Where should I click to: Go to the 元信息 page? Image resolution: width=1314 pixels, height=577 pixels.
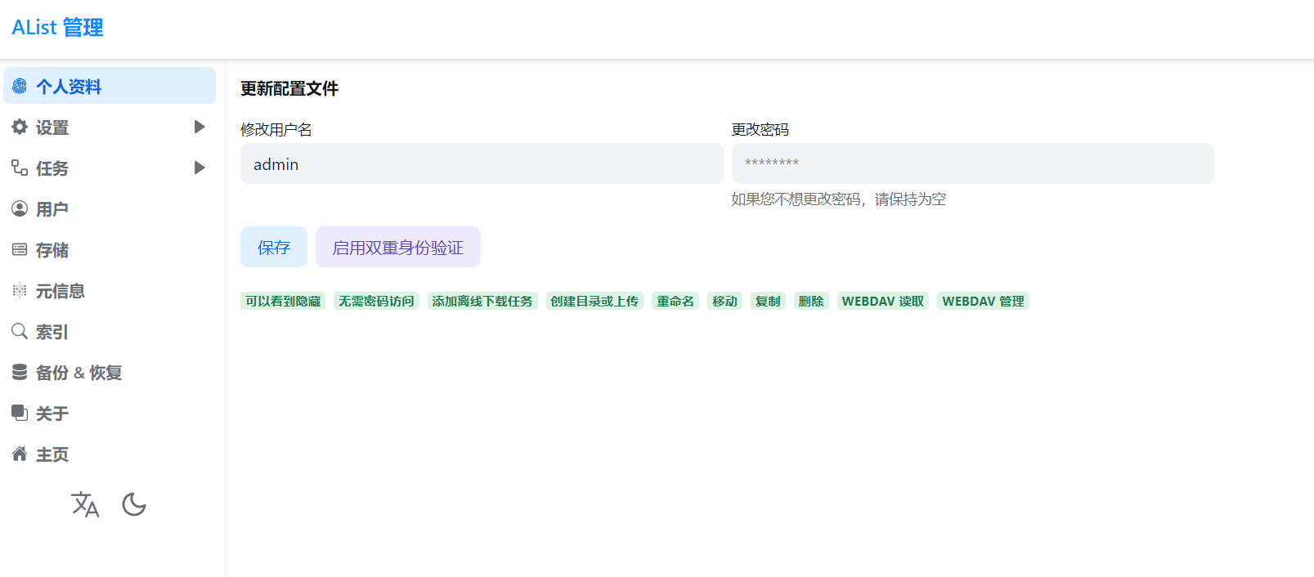pos(110,290)
